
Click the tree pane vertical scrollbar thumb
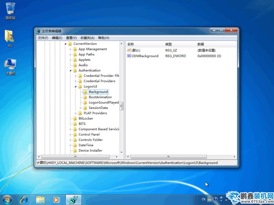(x=121, y=106)
